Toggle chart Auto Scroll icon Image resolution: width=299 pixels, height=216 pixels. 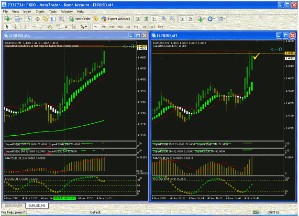coord(182,19)
